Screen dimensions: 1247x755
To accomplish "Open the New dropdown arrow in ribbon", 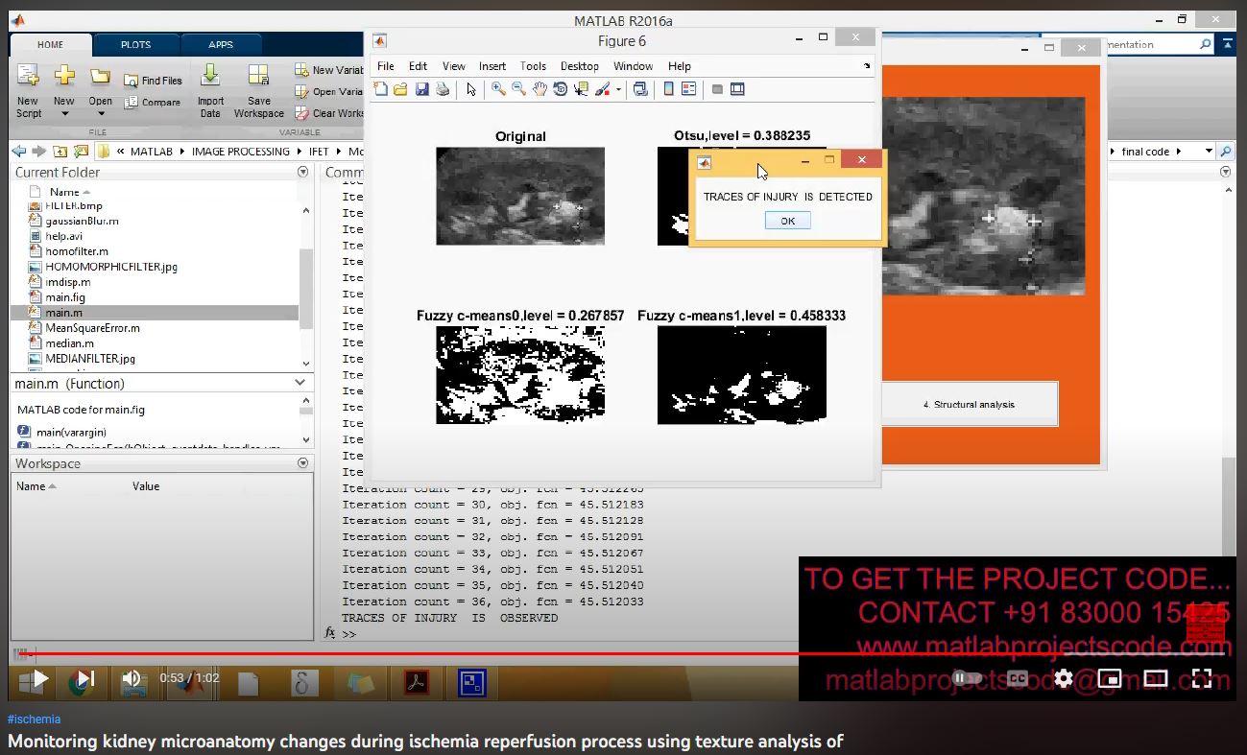I will [x=64, y=114].
